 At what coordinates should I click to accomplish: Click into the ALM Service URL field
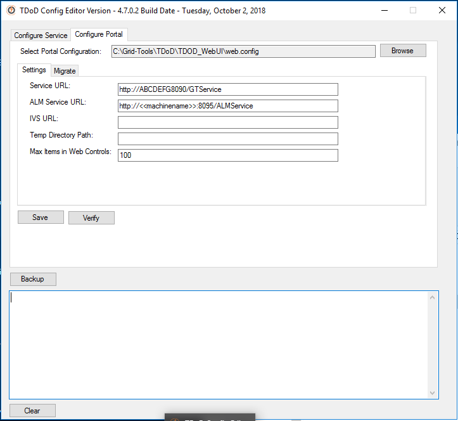(227, 106)
